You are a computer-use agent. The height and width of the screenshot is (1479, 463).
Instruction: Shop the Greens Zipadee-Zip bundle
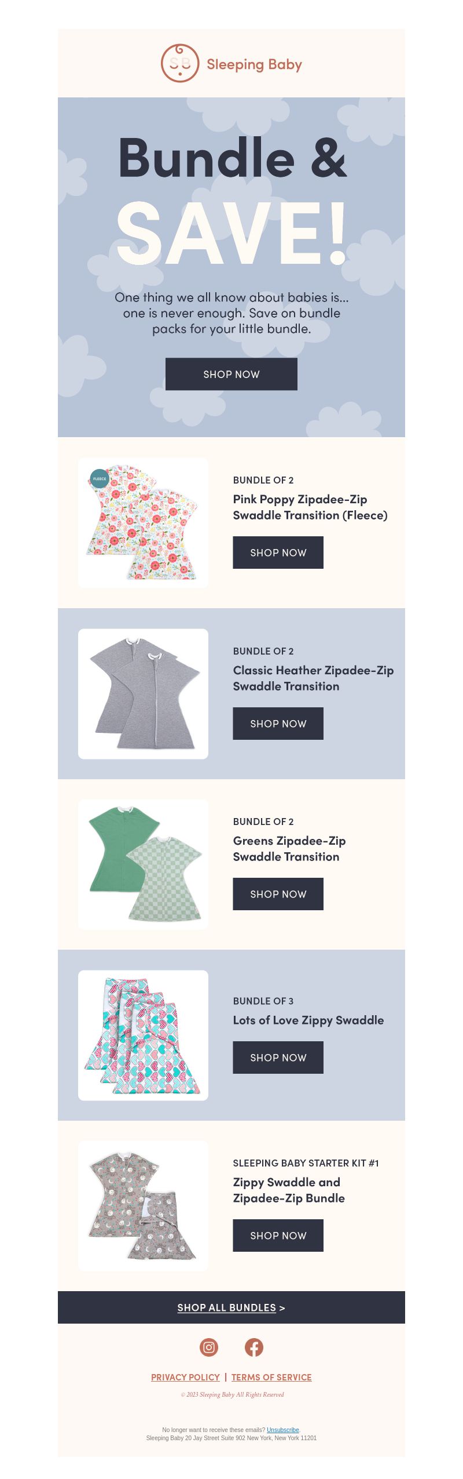click(x=278, y=894)
